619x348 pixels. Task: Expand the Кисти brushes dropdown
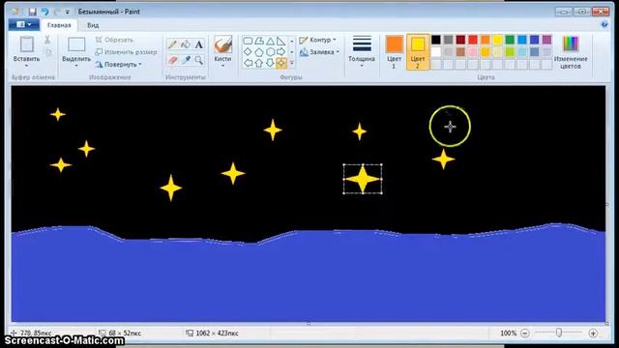coord(222,66)
